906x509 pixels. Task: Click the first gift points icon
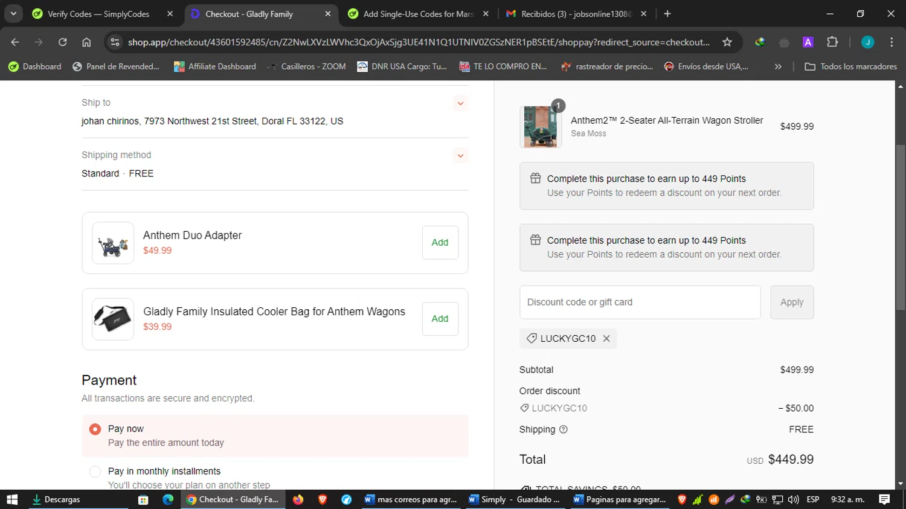[535, 178]
